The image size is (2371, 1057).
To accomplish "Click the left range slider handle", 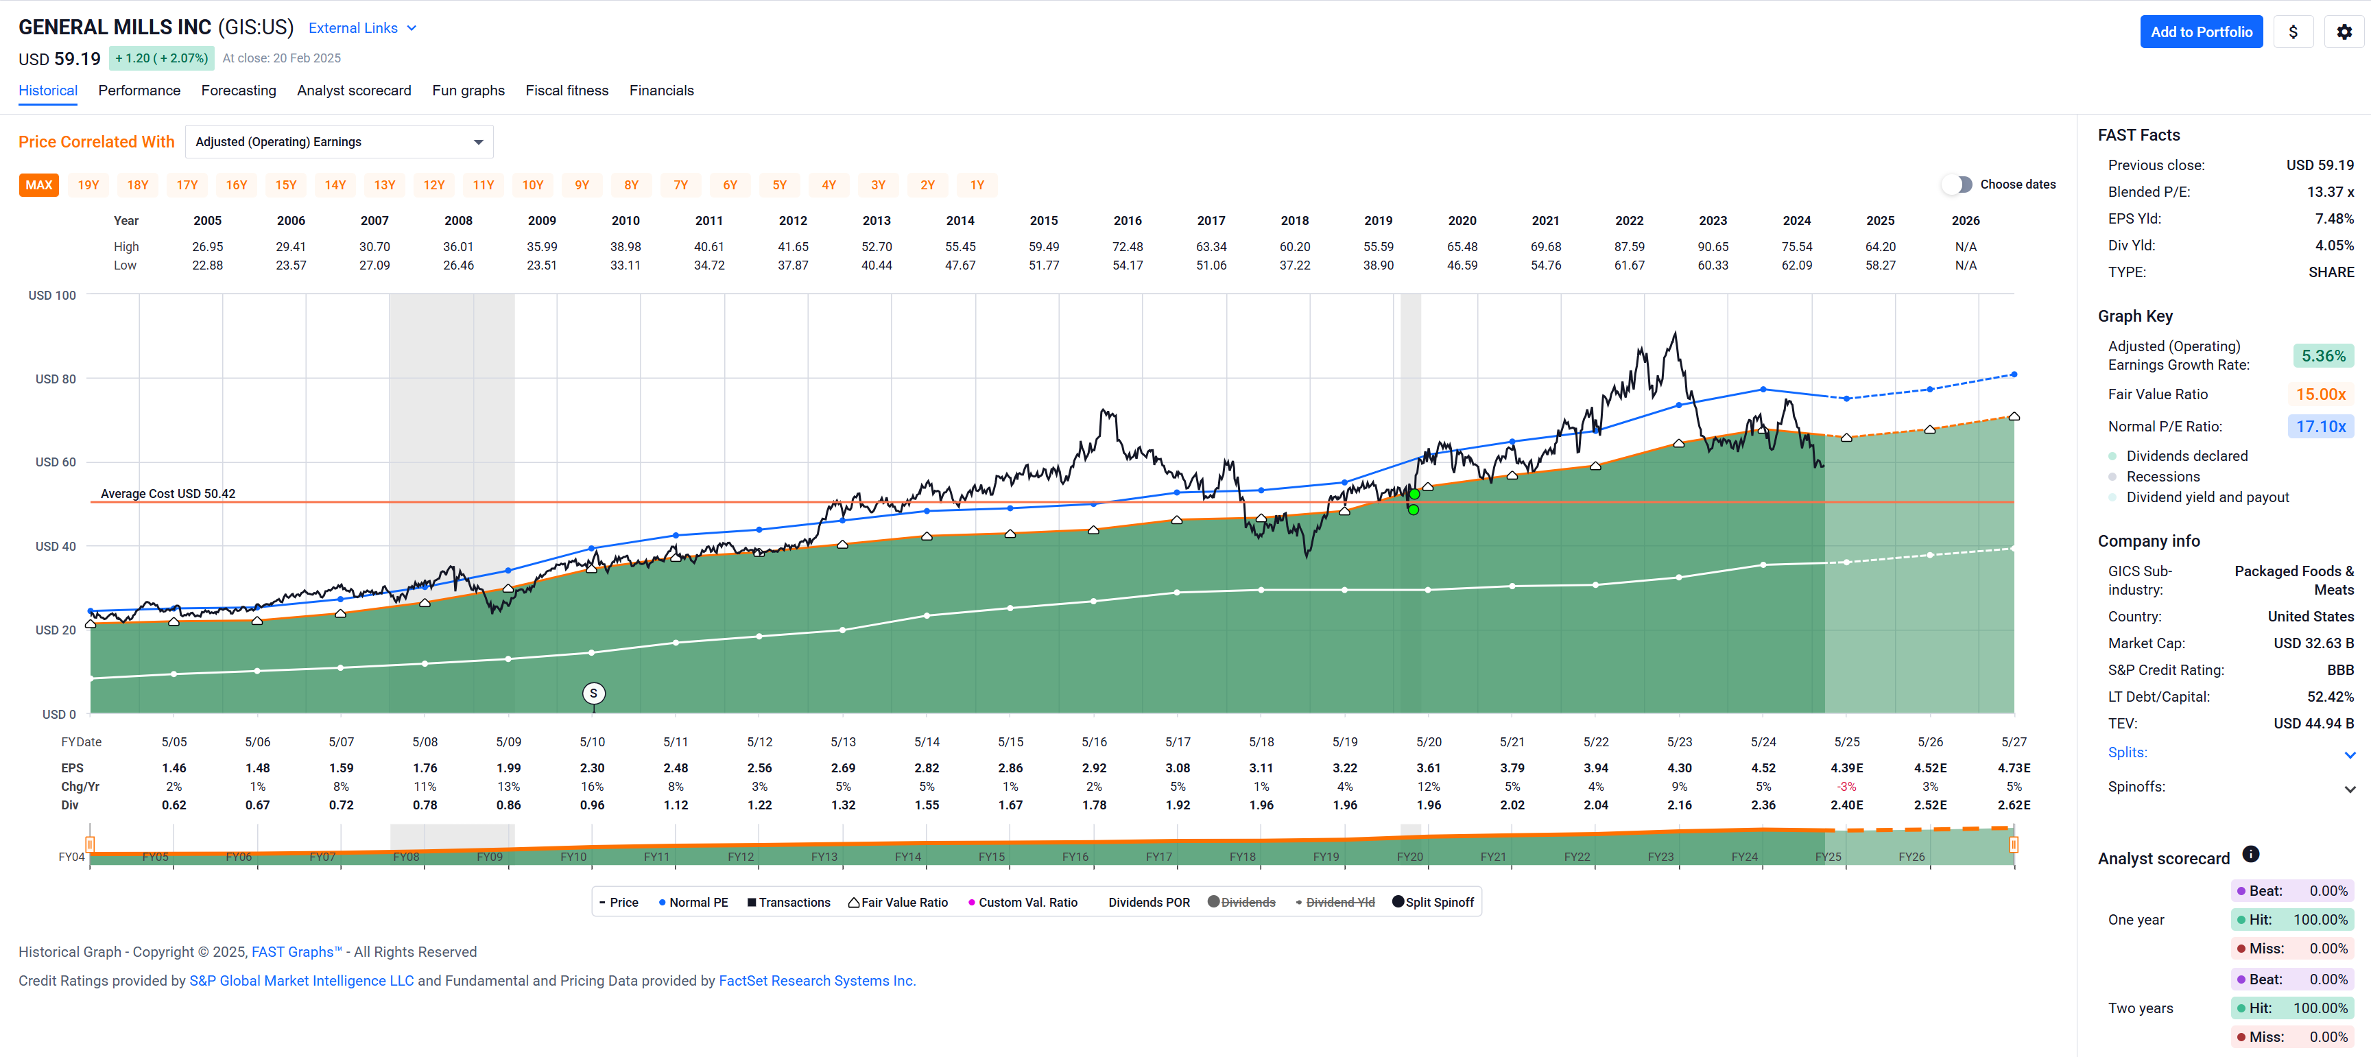I will point(91,844).
